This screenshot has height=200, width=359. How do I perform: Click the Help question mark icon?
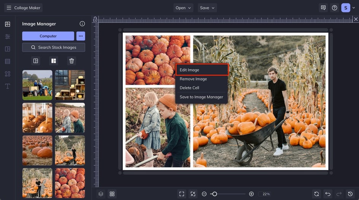pyautogui.click(x=334, y=8)
